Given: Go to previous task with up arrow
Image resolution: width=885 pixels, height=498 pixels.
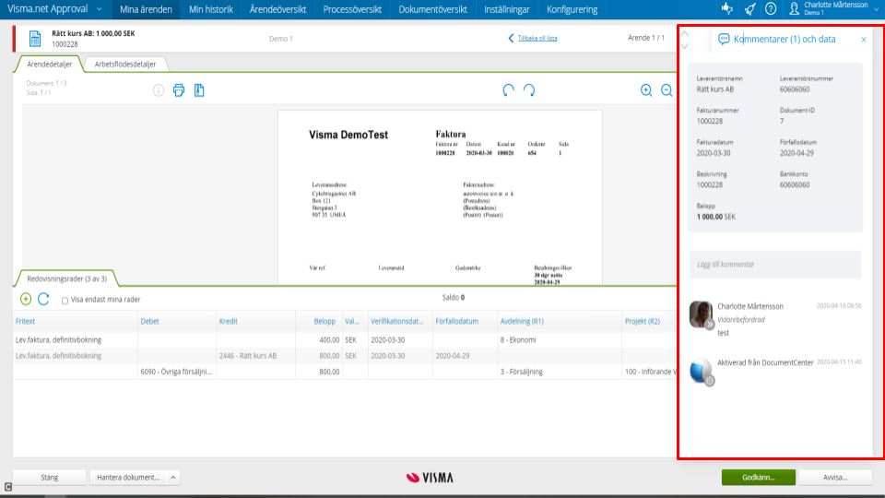Looking at the screenshot, I should click(685, 33).
